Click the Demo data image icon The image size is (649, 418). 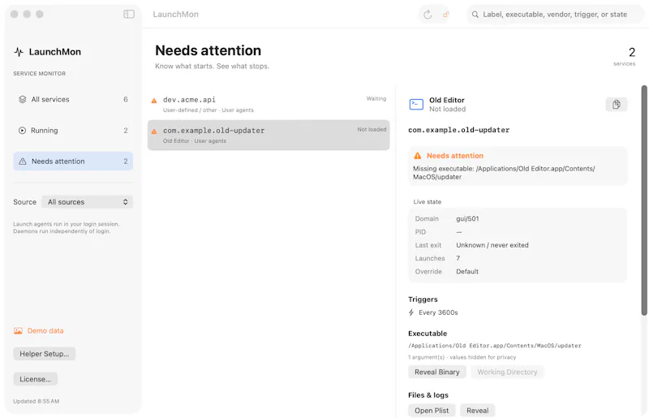click(x=18, y=330)
